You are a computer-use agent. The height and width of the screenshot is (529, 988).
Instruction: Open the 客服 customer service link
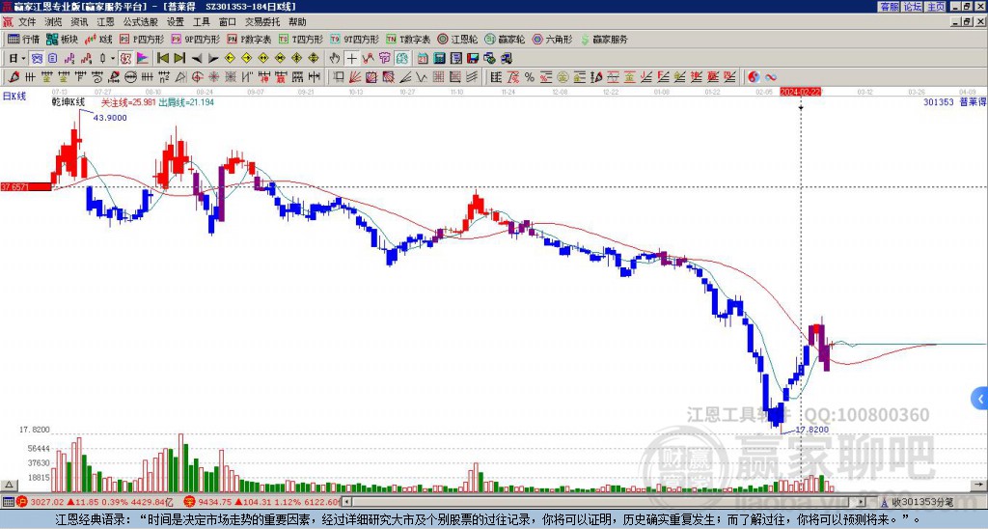889,7
